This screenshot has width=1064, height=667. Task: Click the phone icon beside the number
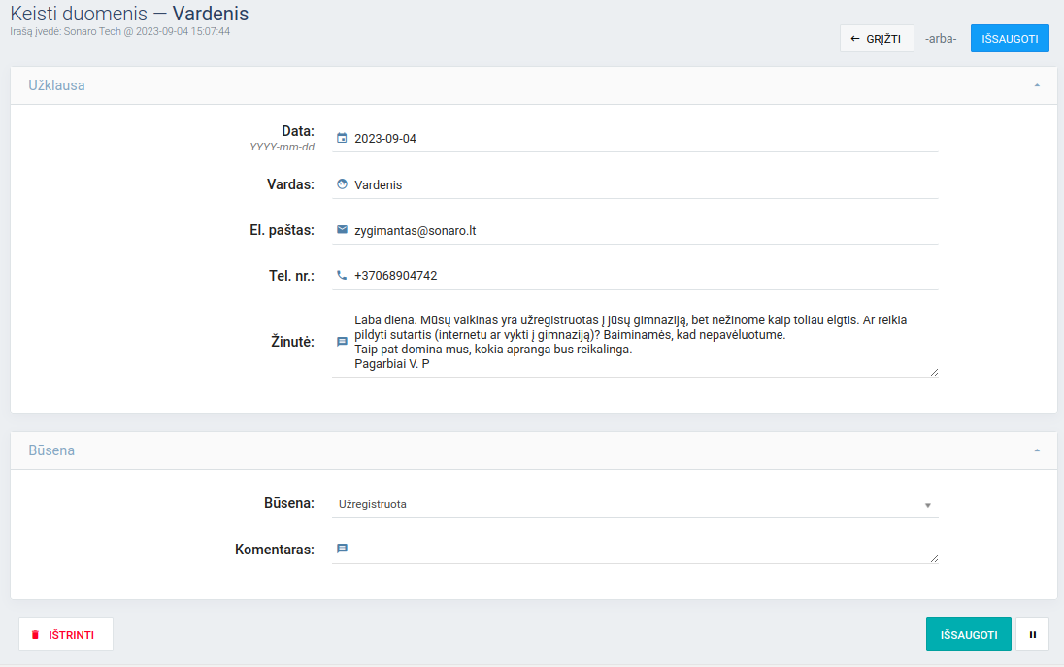(342, 276)
